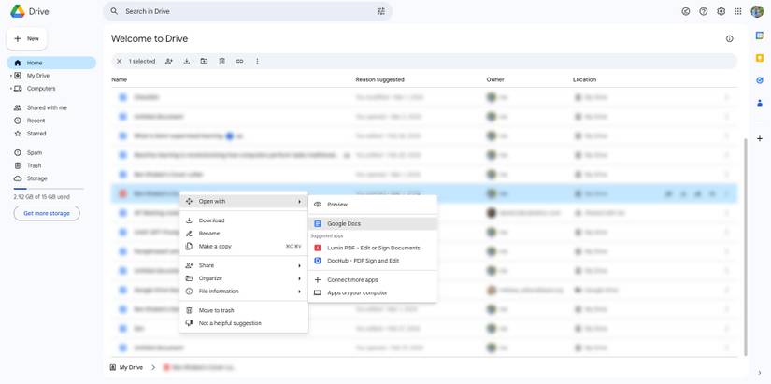Click the storage usage progress bar
This screenshot has height=384, width=771.
[x=47, y=189]
